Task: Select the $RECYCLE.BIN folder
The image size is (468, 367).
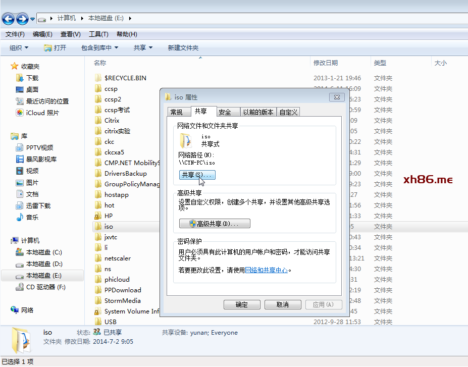Action: (x=125, y=78)
